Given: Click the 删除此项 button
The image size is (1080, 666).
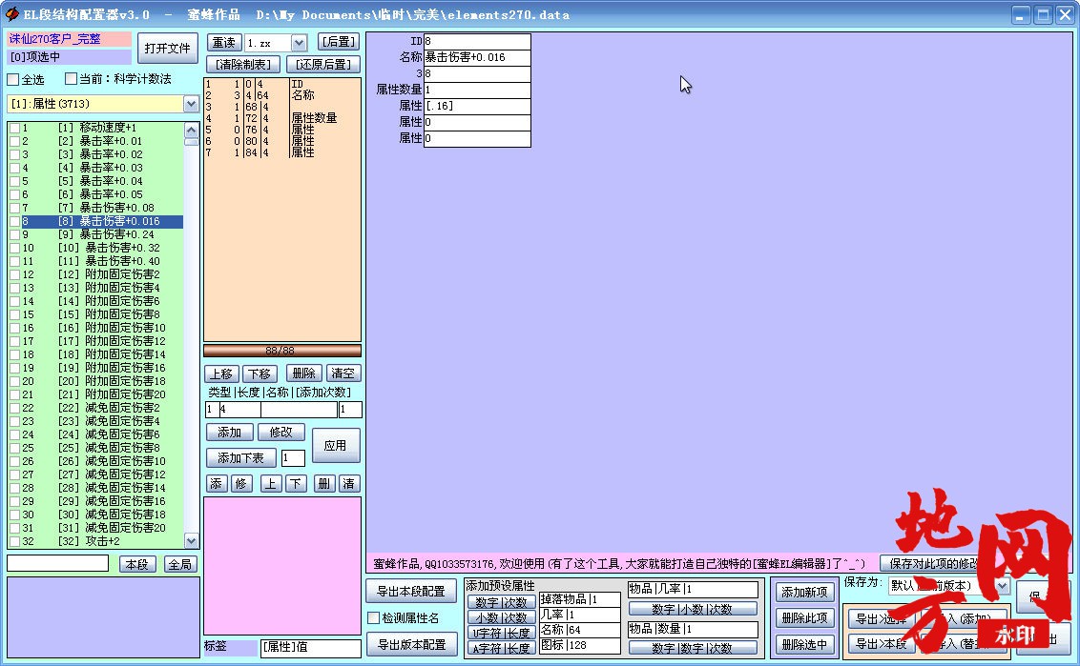Looking at the screenshot, I should tap(804, 617).
